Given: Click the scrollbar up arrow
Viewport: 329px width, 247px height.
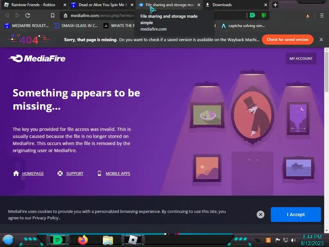Looking at the screenshot, I should coord(326,50).
